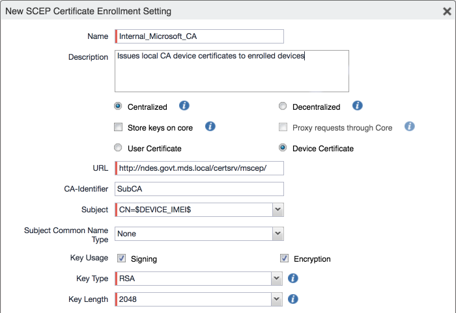
Task: Click the Key Usage label
Action: coord(89,258)
